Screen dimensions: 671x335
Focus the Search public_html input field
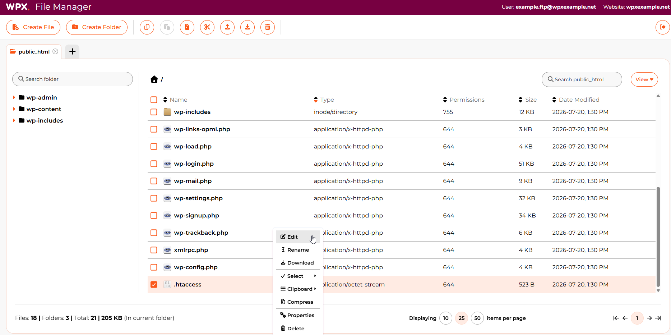tap(582, 79)
